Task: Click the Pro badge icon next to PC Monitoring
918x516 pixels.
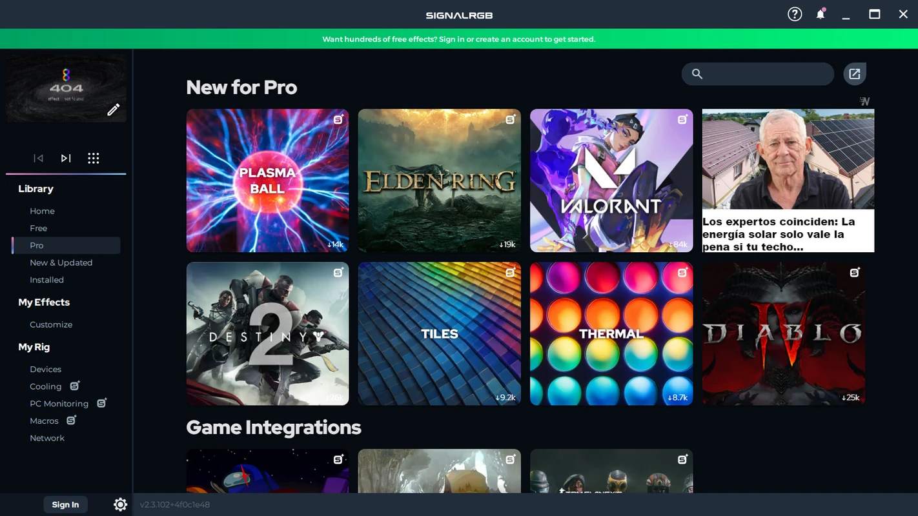Action: [102, 402]
